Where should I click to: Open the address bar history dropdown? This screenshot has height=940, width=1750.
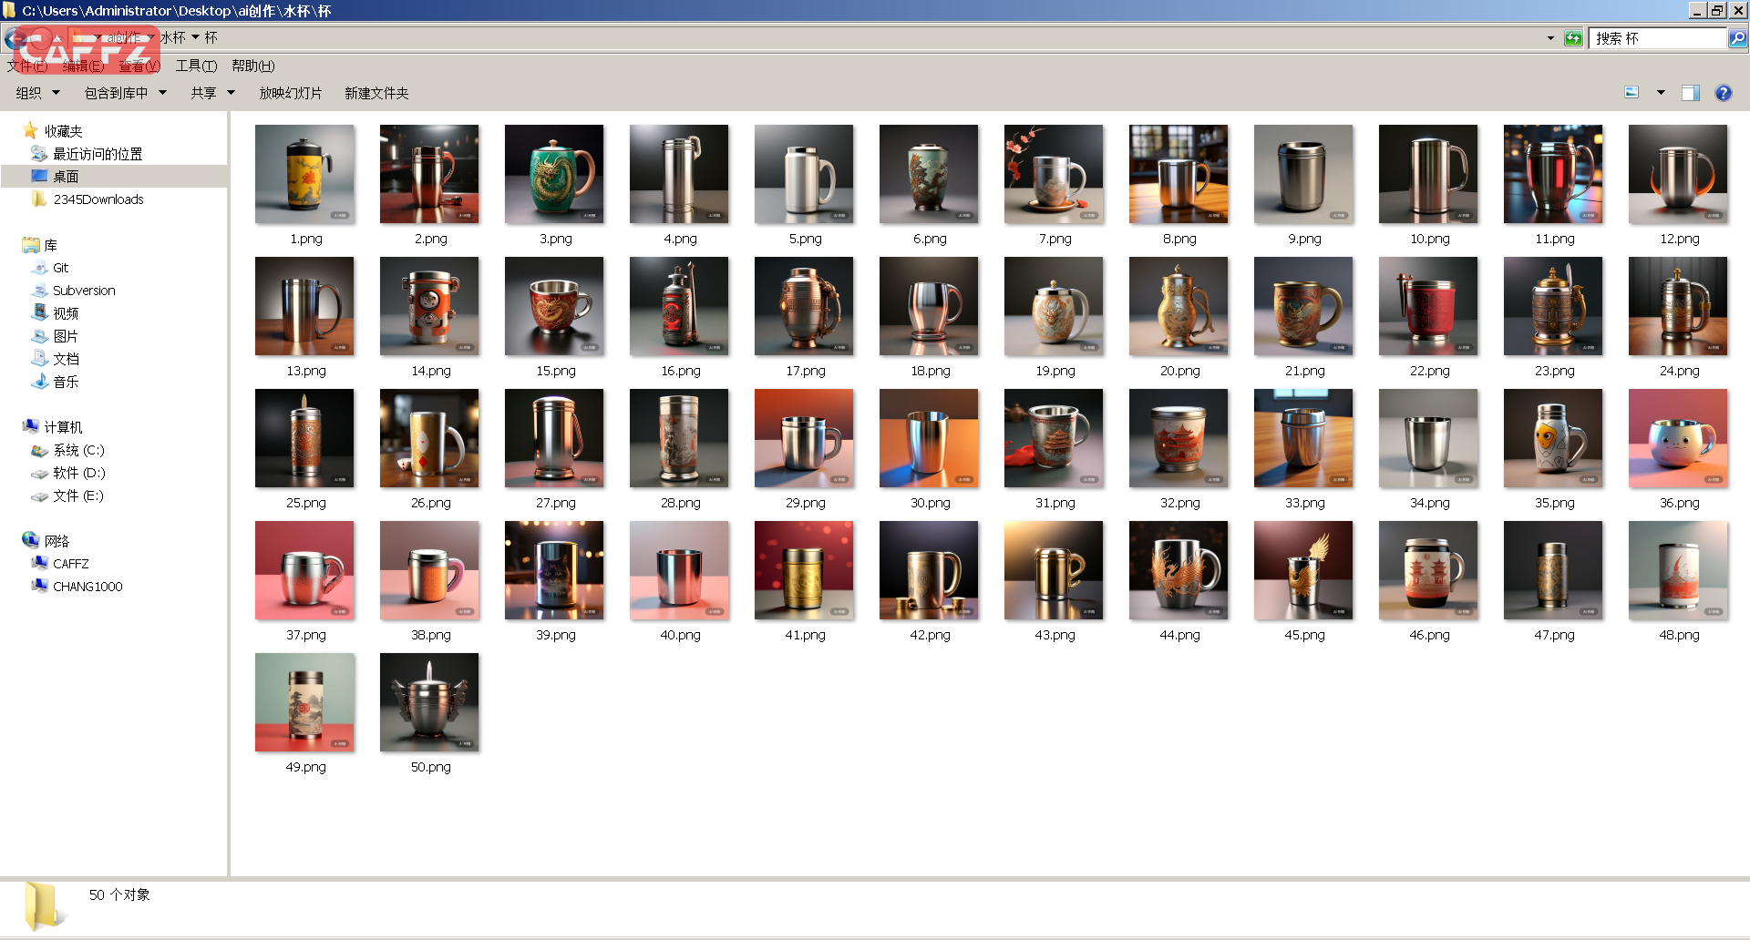coord(1550,38)
